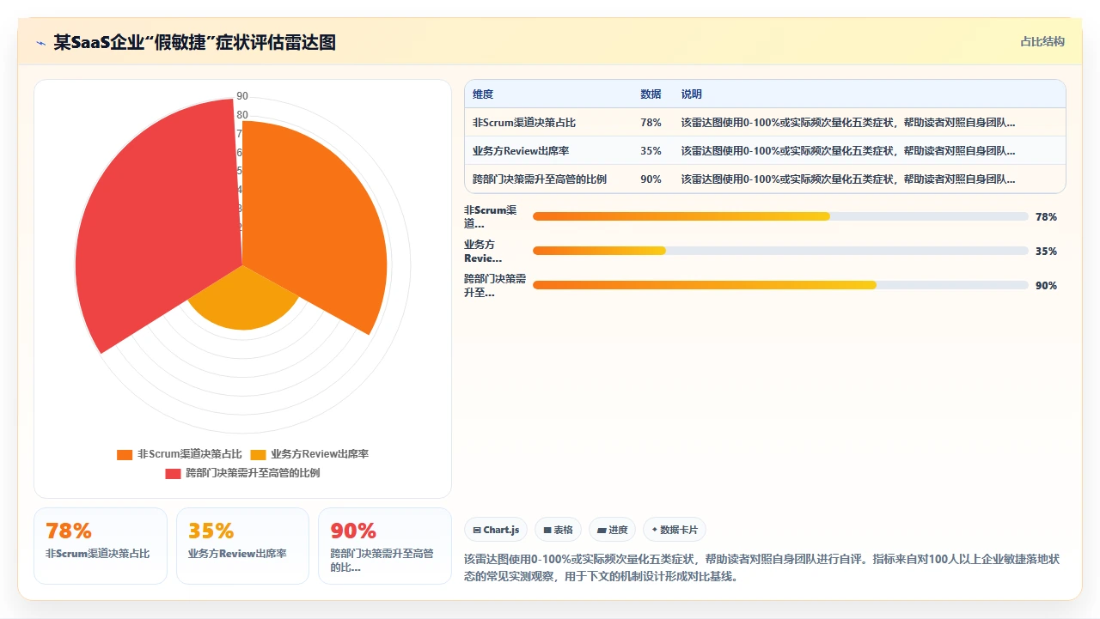Click the chart title 某SaaS企业"假敏捷"症状评估雷达图

(x=194, y=42)
